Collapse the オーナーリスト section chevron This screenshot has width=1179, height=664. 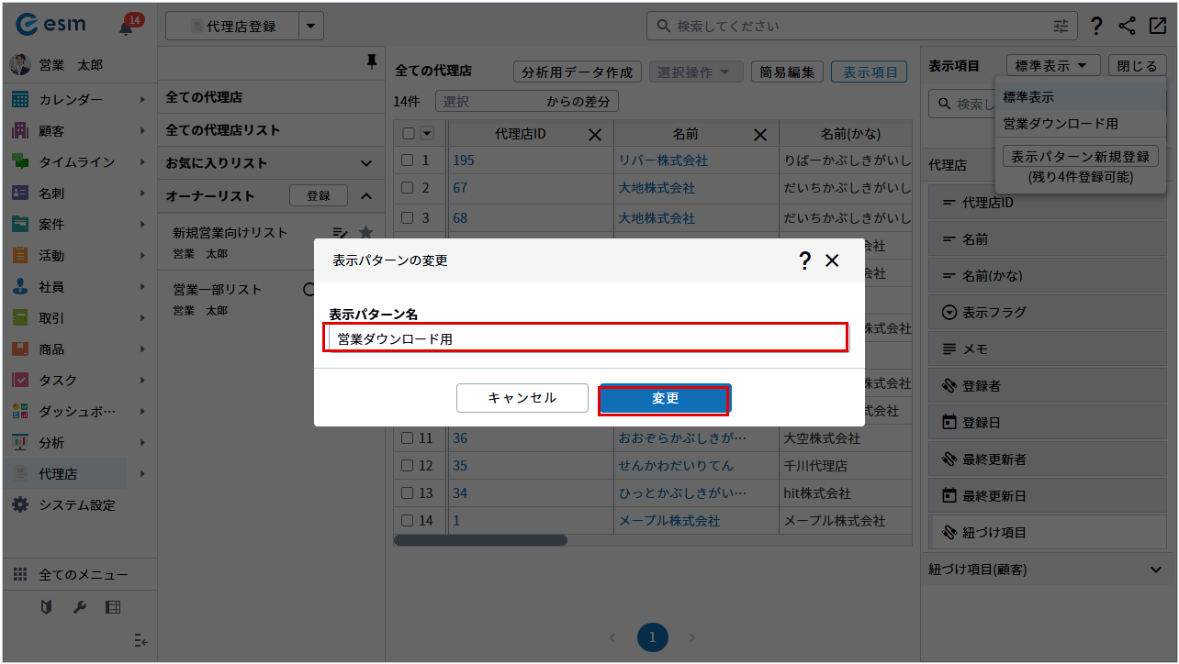(366, 196)
